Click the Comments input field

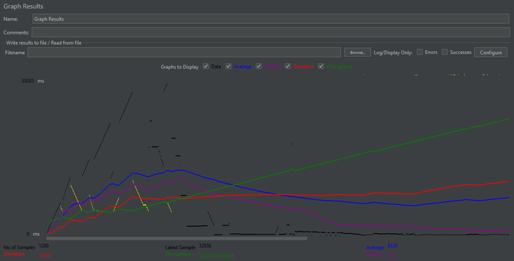[271, 32]
